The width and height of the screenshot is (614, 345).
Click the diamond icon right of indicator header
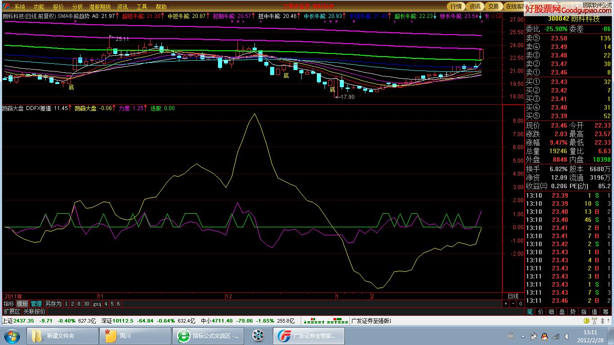coord(493,16)
